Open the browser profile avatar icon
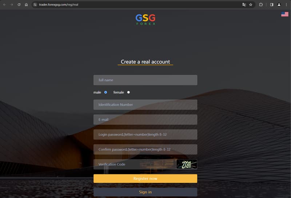 point(279,5)
